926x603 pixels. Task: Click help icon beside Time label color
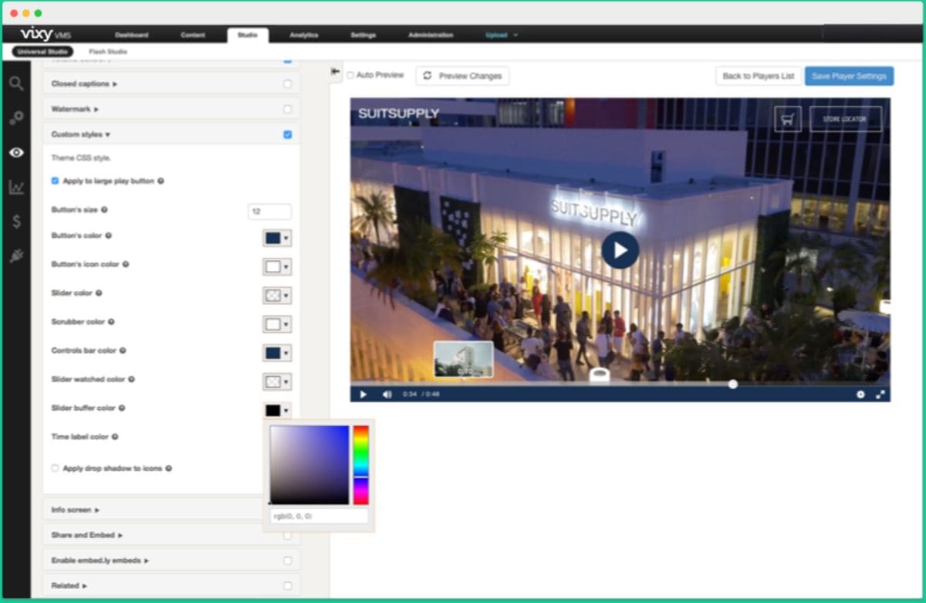[115, 436]
